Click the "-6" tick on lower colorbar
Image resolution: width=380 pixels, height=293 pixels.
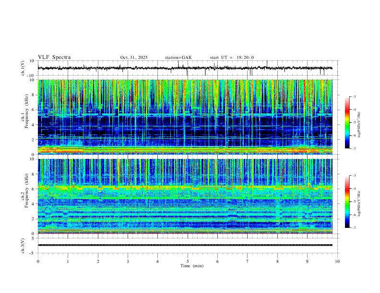354,214
